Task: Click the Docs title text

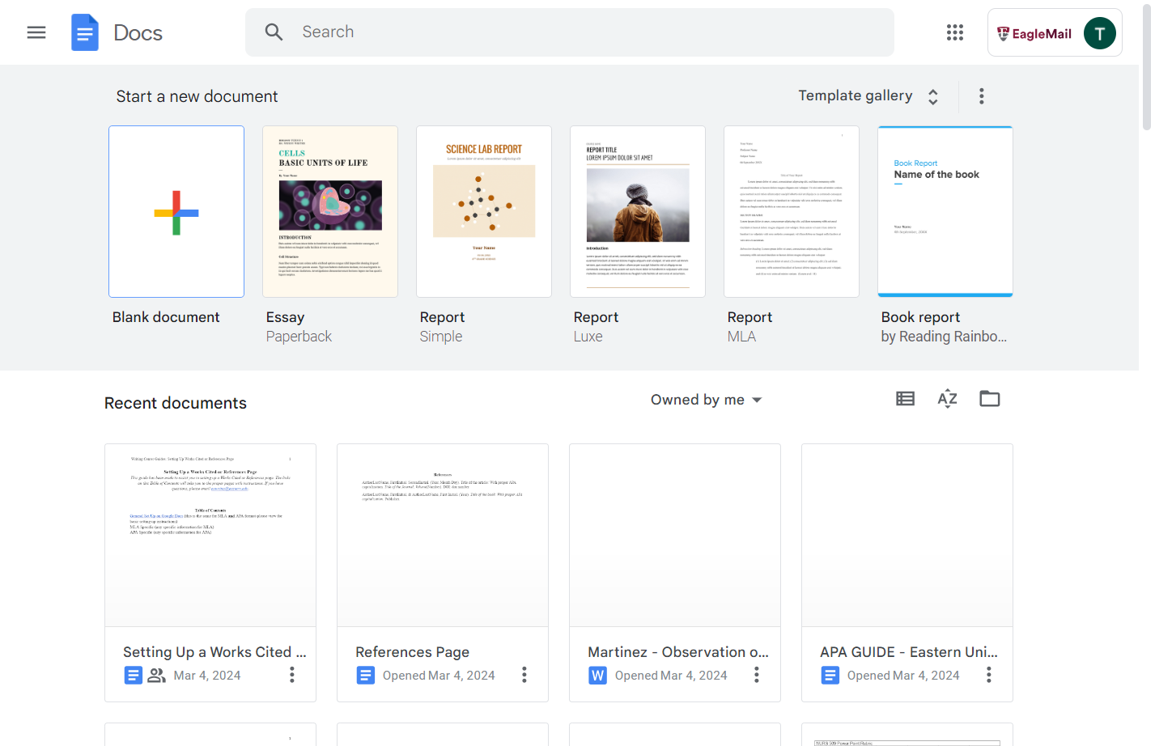Action: click(x=138, y=32)
